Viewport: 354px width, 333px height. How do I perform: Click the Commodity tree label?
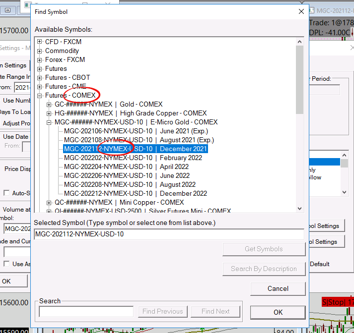point(62,51)
